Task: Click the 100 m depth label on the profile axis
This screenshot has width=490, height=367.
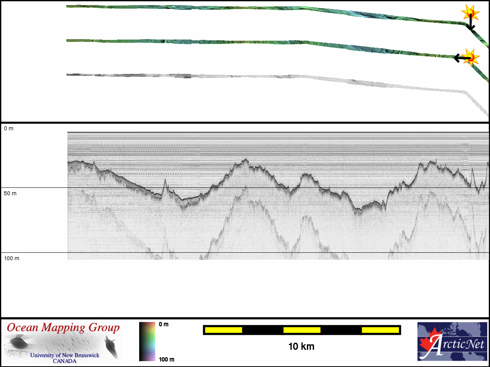Action: 12,258
